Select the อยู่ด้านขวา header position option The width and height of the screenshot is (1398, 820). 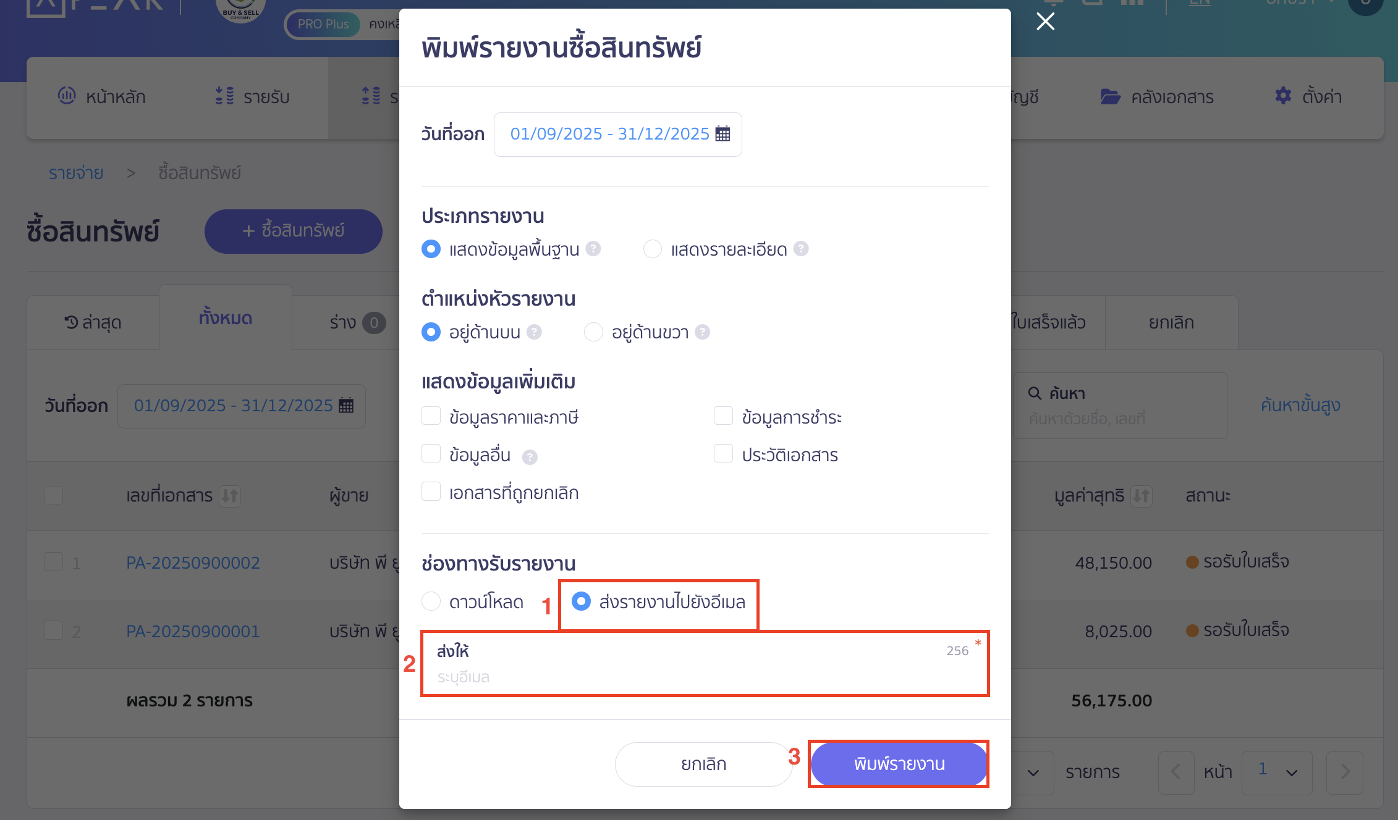[593, 332]
